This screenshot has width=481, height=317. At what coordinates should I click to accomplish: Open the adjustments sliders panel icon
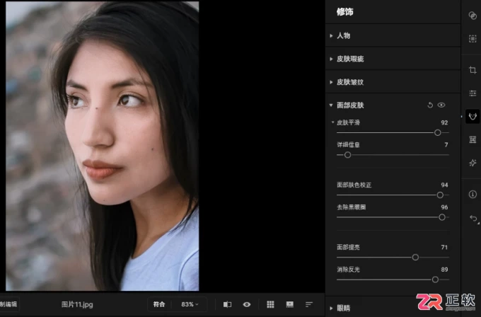coord(473,93)
